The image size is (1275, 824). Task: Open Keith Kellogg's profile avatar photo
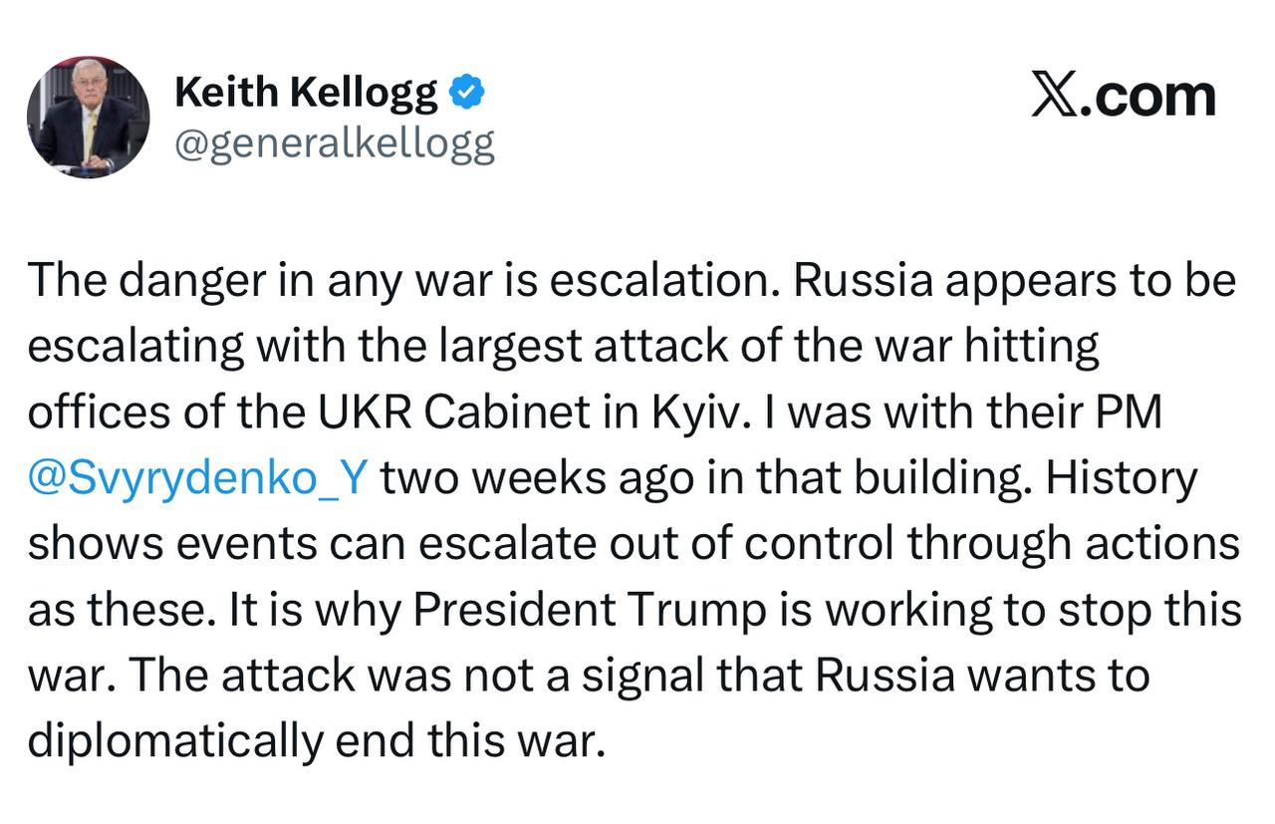click(88, 117)
